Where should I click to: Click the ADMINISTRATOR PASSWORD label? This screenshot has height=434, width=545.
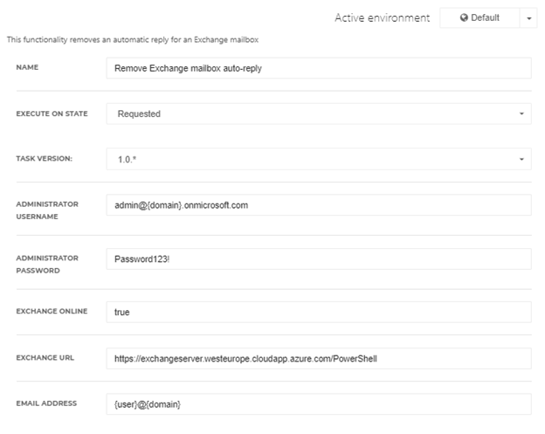[47, 264]
